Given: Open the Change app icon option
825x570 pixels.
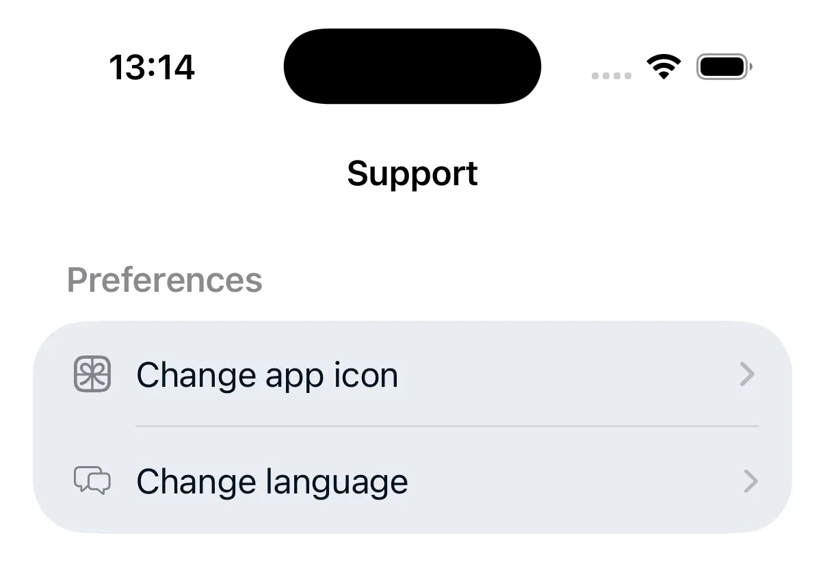Looking at the screenshot, I should click(x=267, y=375).
